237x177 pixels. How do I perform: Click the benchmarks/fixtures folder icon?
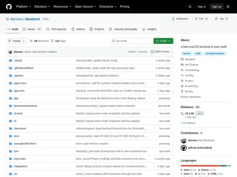(x=10, y=106)
